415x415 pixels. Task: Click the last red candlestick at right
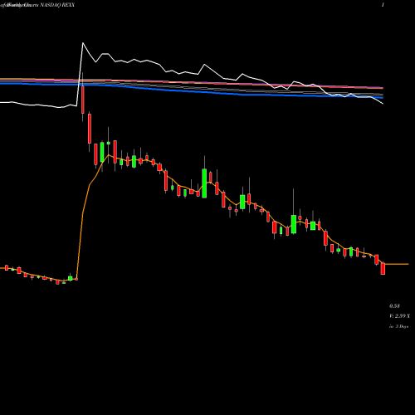pos(383,268)
